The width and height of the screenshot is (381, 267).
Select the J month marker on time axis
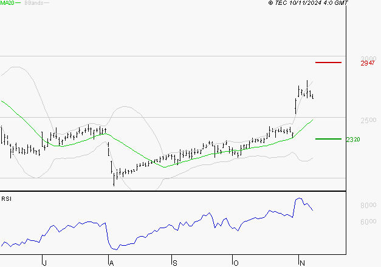tap(44, 262)
